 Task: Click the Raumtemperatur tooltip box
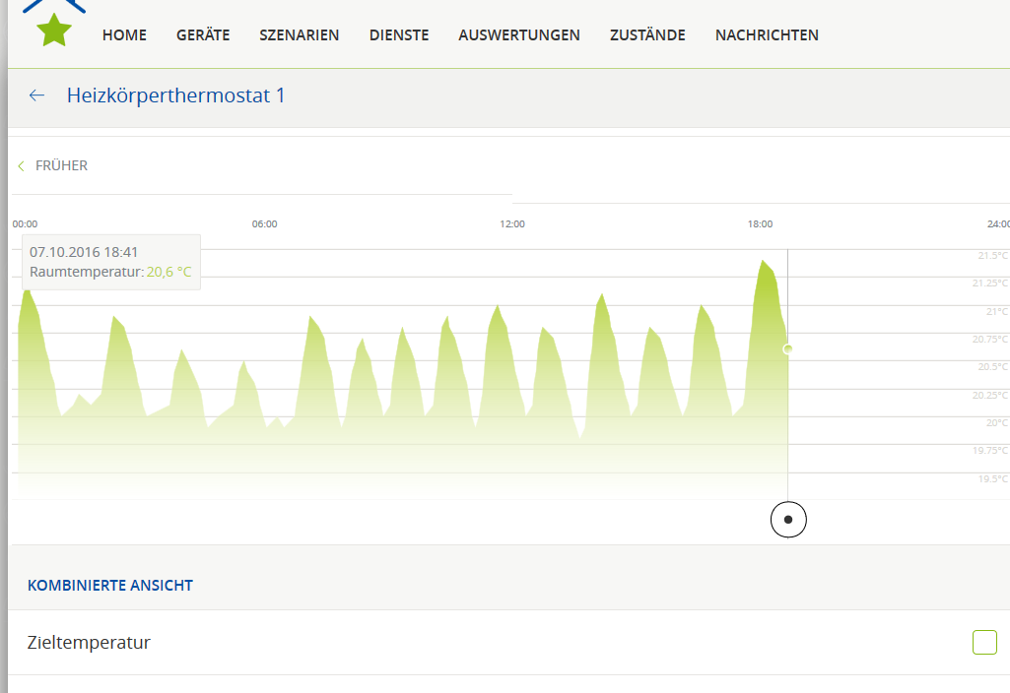click(110, 262)
